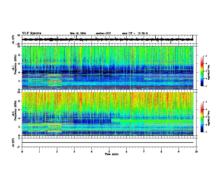This screenshot has width=221, height=170.
Task: Click the "3" minute tick label on time axis
Action: pyautogui.click(x=74, y=152)
